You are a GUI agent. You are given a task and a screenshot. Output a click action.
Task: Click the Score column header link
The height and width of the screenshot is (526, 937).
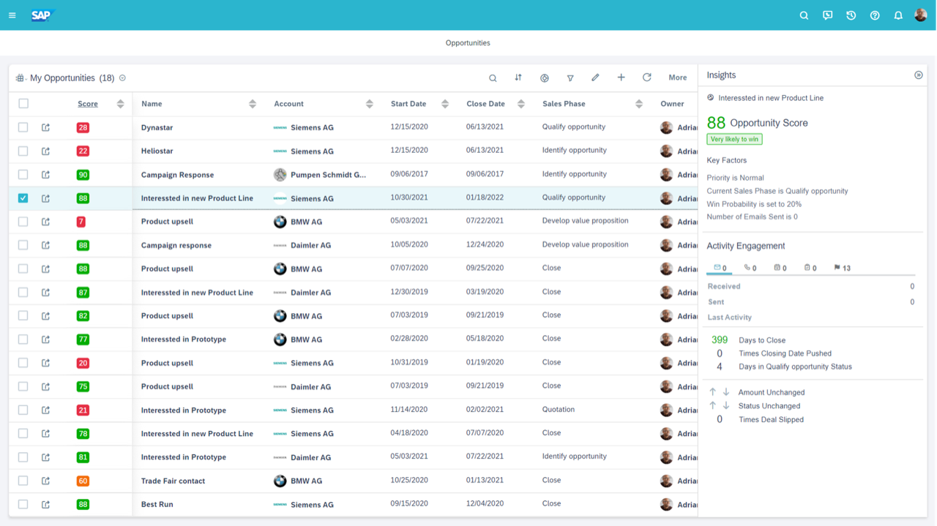point(88,104)
